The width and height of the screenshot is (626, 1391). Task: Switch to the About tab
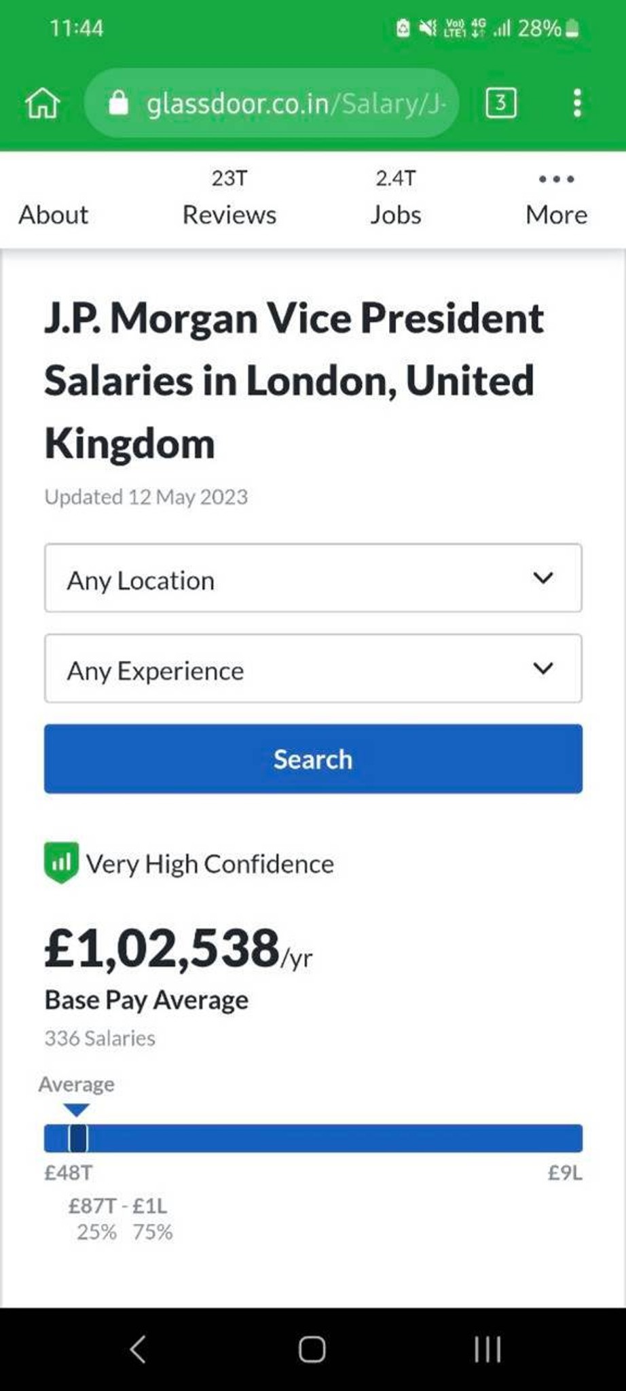pyautogui.click(x=53, y=215)
